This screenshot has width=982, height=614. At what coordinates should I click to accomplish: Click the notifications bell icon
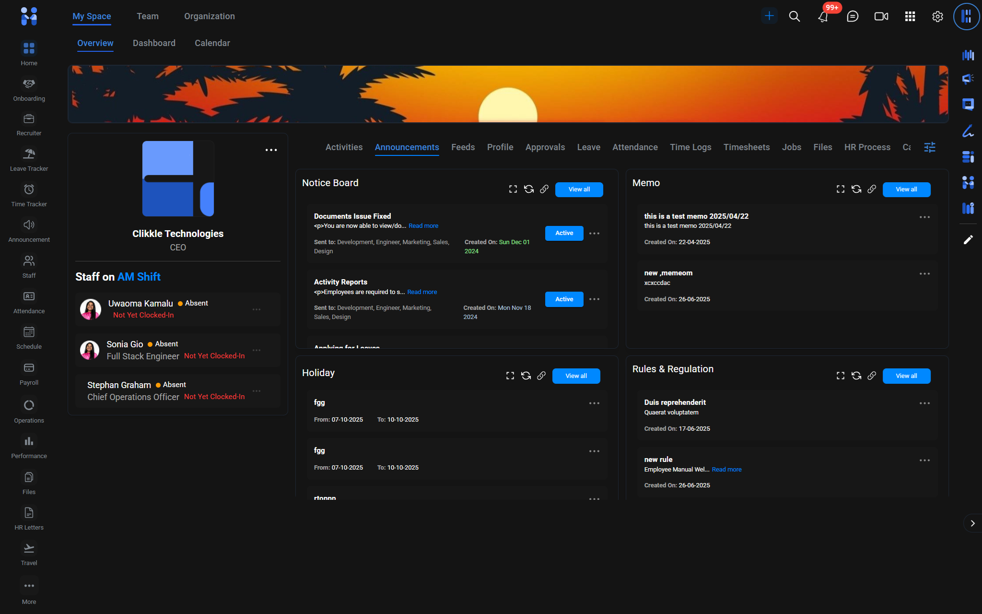[823, 17]
